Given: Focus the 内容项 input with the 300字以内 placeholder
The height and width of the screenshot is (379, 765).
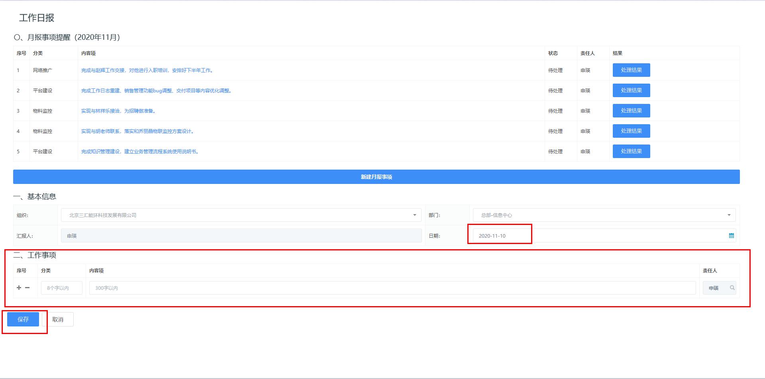Looking at the screenshot, I should click(392, 288).
